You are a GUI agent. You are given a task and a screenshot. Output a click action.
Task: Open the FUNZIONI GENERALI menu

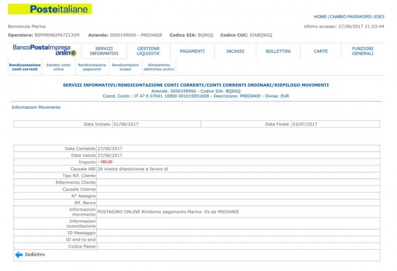[363, 51]
